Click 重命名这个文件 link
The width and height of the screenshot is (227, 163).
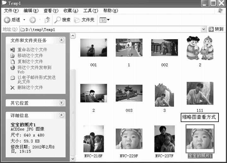[x=32, y=50]
